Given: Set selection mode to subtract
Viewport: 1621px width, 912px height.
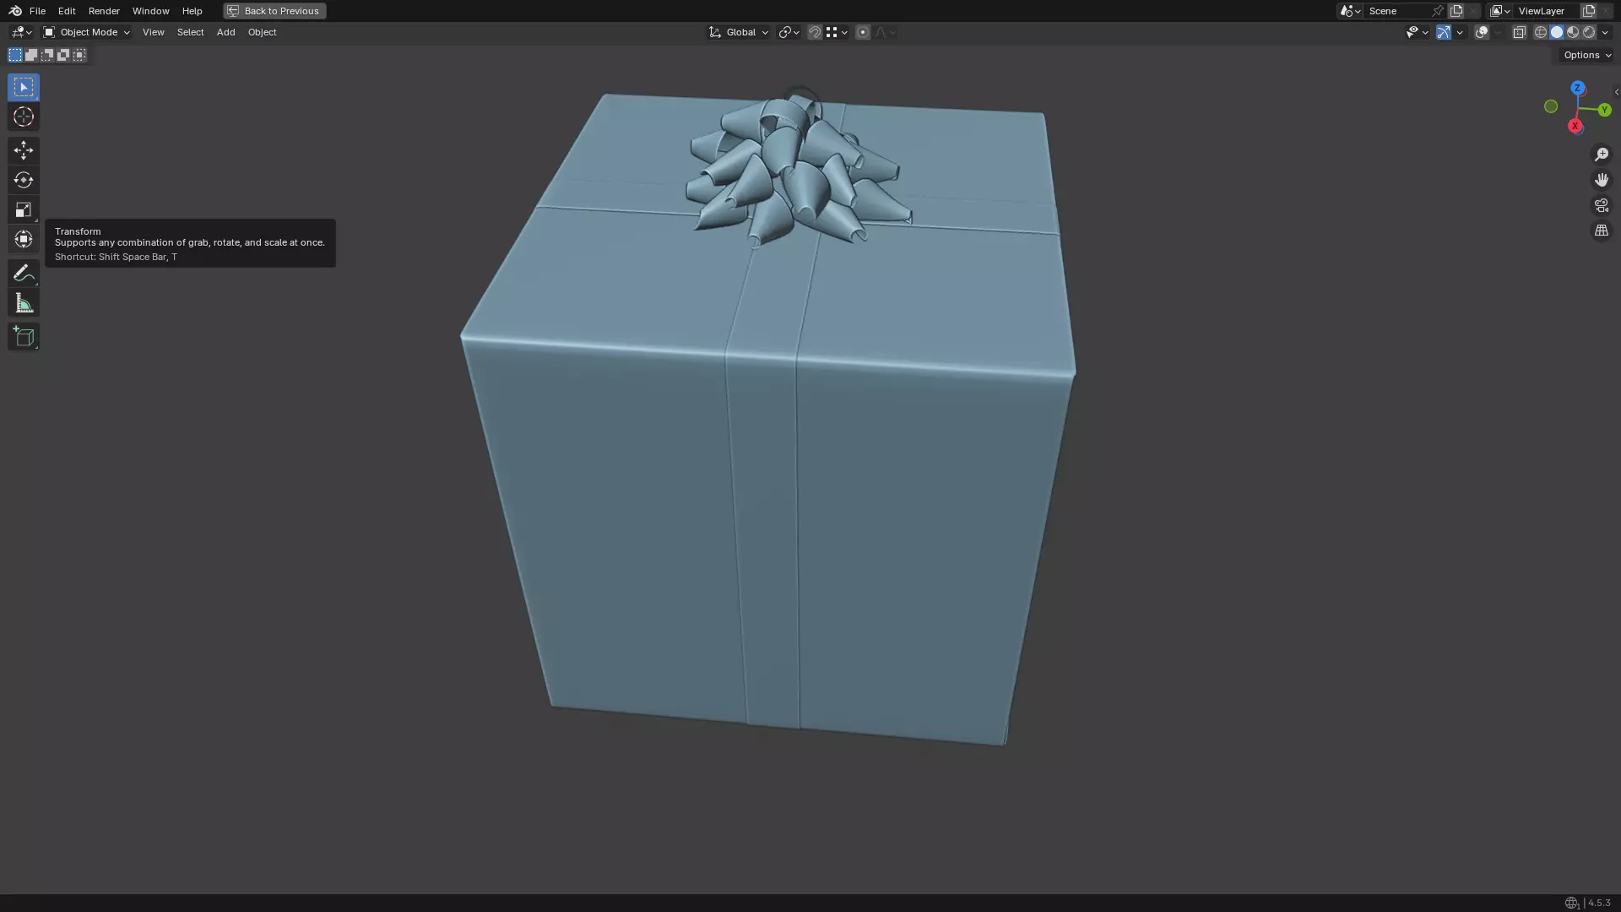Looking at the screenshot, I should pos(47,55).
